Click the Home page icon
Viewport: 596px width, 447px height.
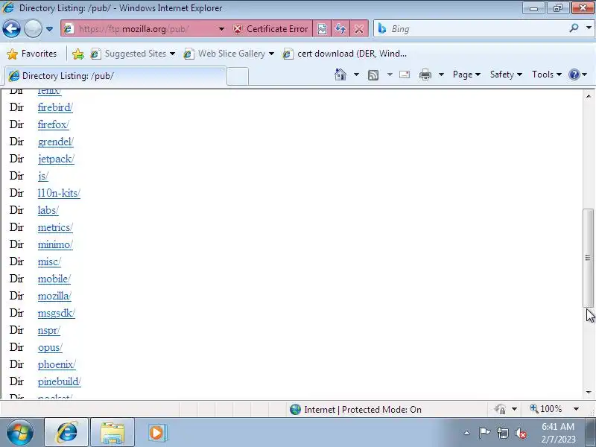[340, 74]
